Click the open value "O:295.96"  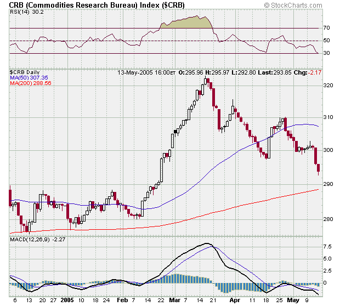(x=191, y=72)
